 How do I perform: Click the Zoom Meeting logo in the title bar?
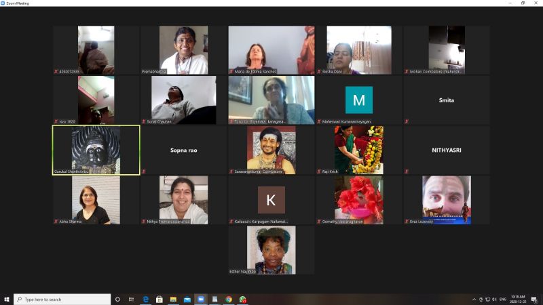pyautogui.click(x=4, y=3)
